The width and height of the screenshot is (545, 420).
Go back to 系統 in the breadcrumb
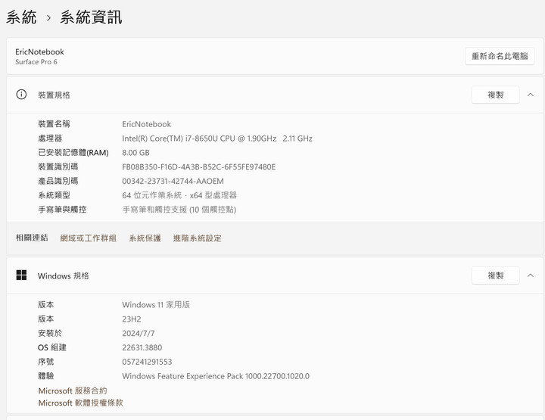pyautogui.click(x=21, y=17)
